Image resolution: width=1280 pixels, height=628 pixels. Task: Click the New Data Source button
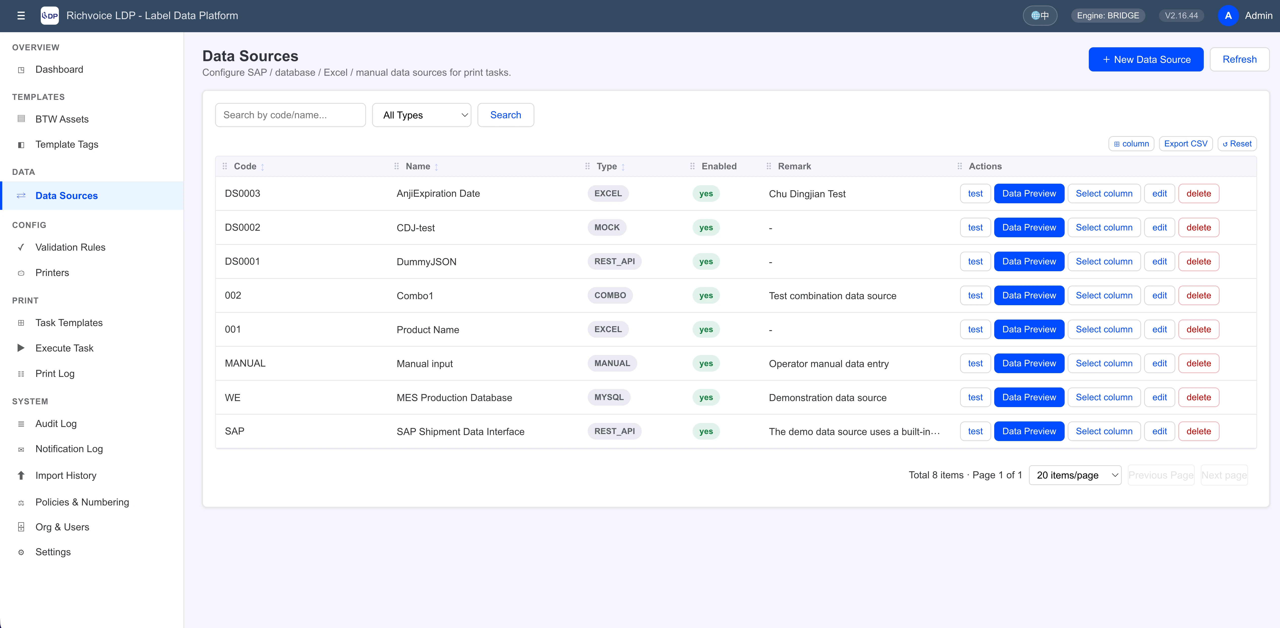coord(1146,59)
